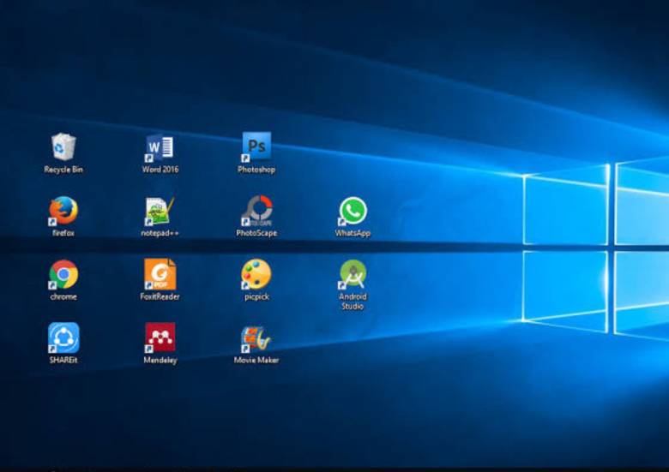Viewport: 669px width, 472px height.
Task: Click the Windows logo on the wallpaper
Action: tap(600, 248)
